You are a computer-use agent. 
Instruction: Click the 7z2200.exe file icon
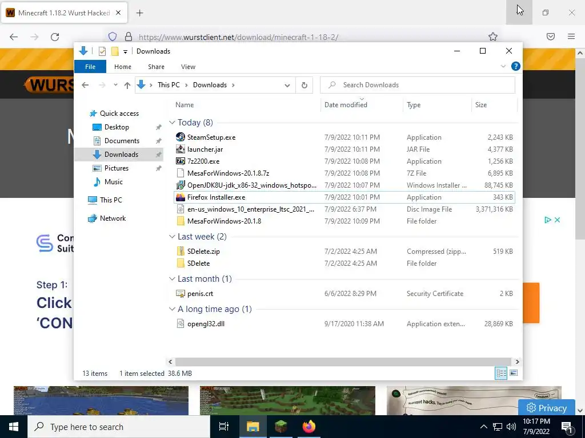[181, 161]
